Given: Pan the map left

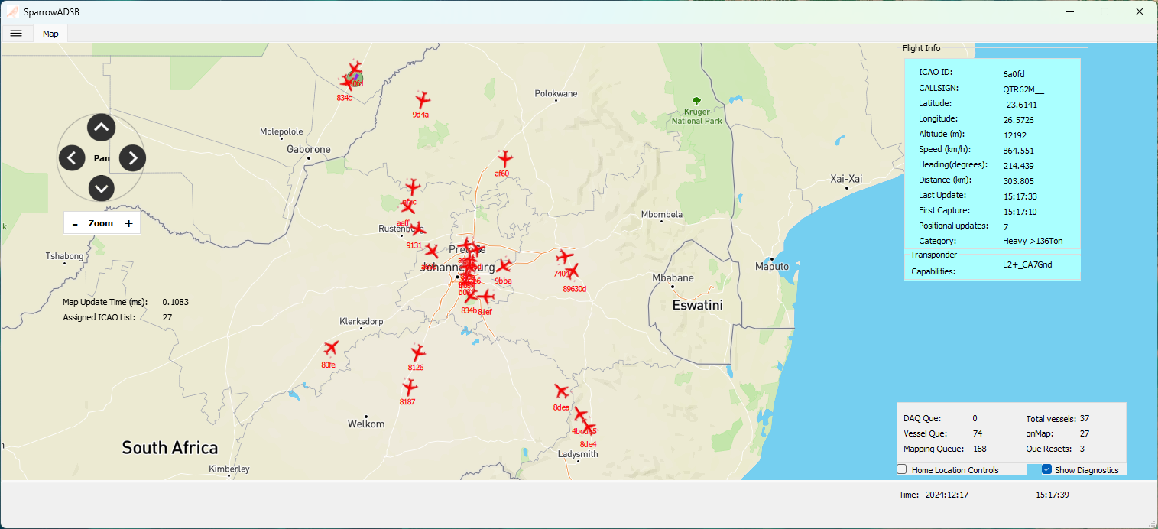Looking at the screenshot, I should 72,158.
